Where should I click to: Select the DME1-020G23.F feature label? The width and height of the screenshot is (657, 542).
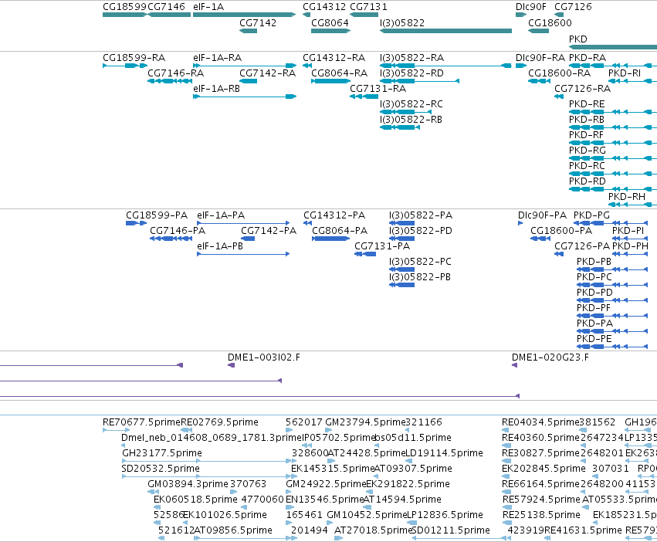(550, 357)
